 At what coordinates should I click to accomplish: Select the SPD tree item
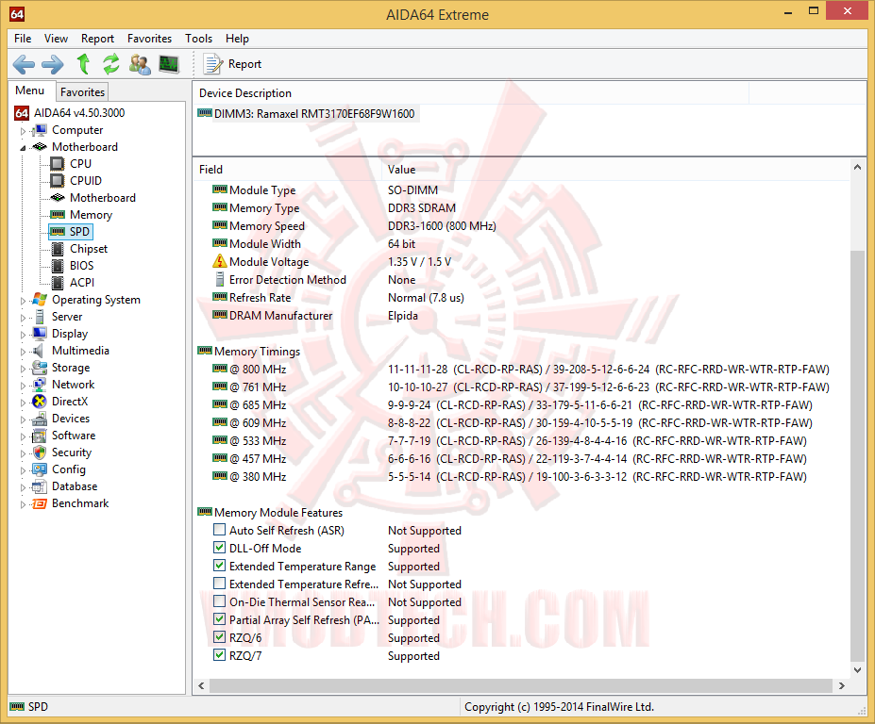[x=70, y=232]
